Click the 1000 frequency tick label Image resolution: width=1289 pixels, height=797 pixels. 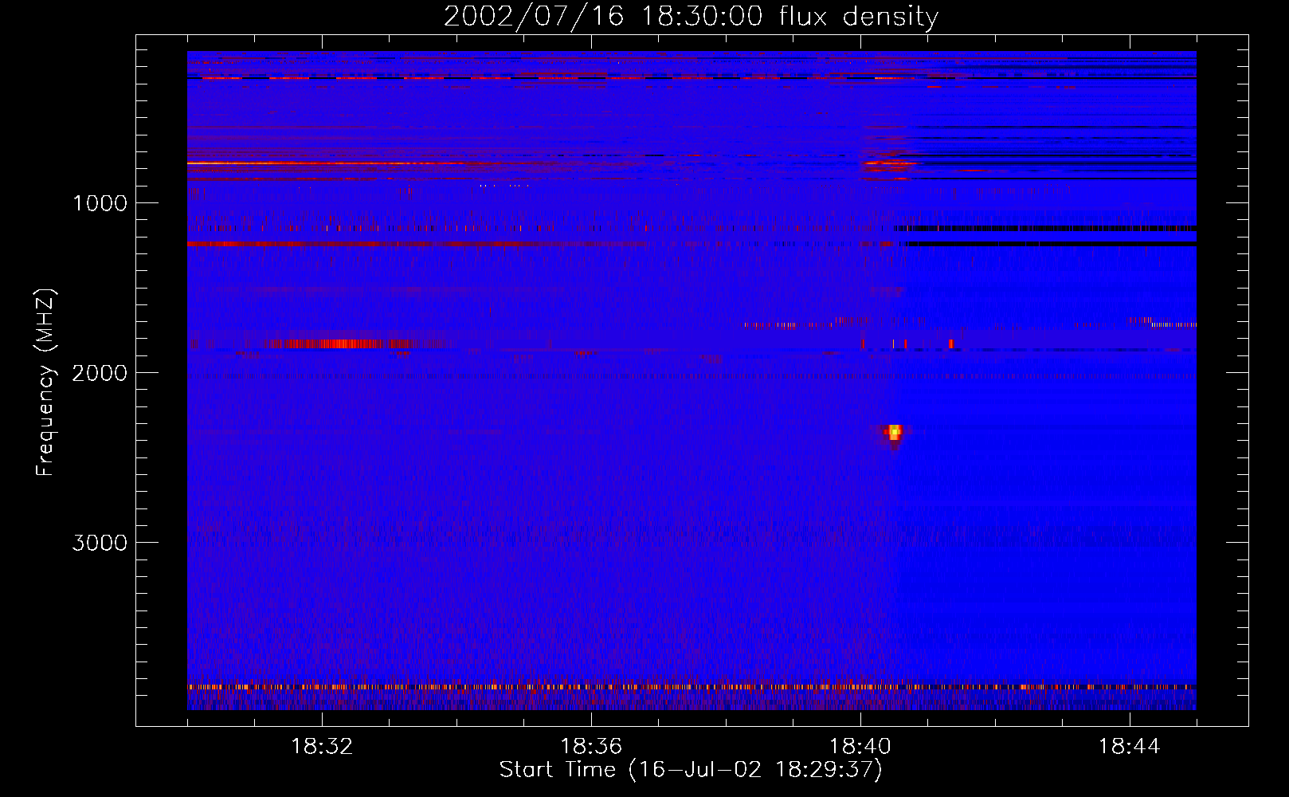(x=100, y=203)
